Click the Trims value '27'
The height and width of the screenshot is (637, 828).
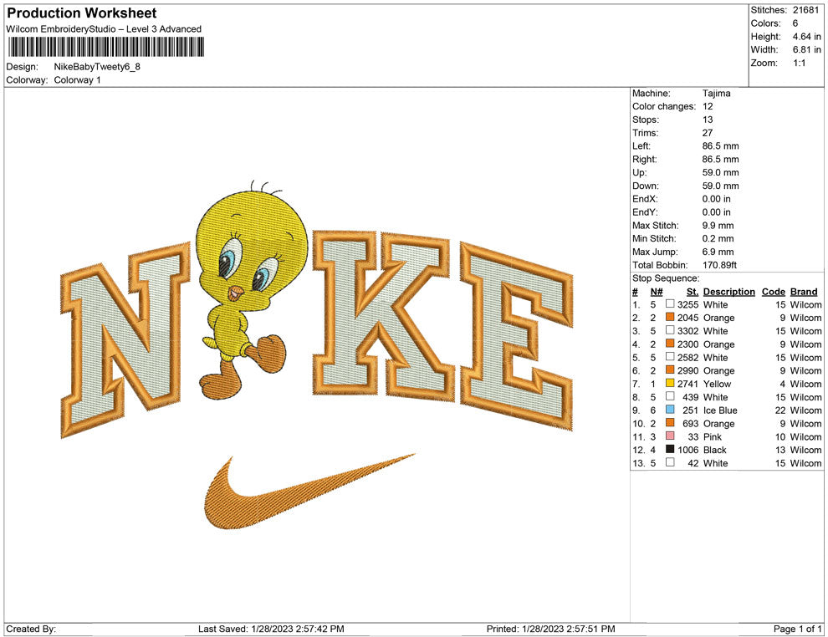(707, 132)
